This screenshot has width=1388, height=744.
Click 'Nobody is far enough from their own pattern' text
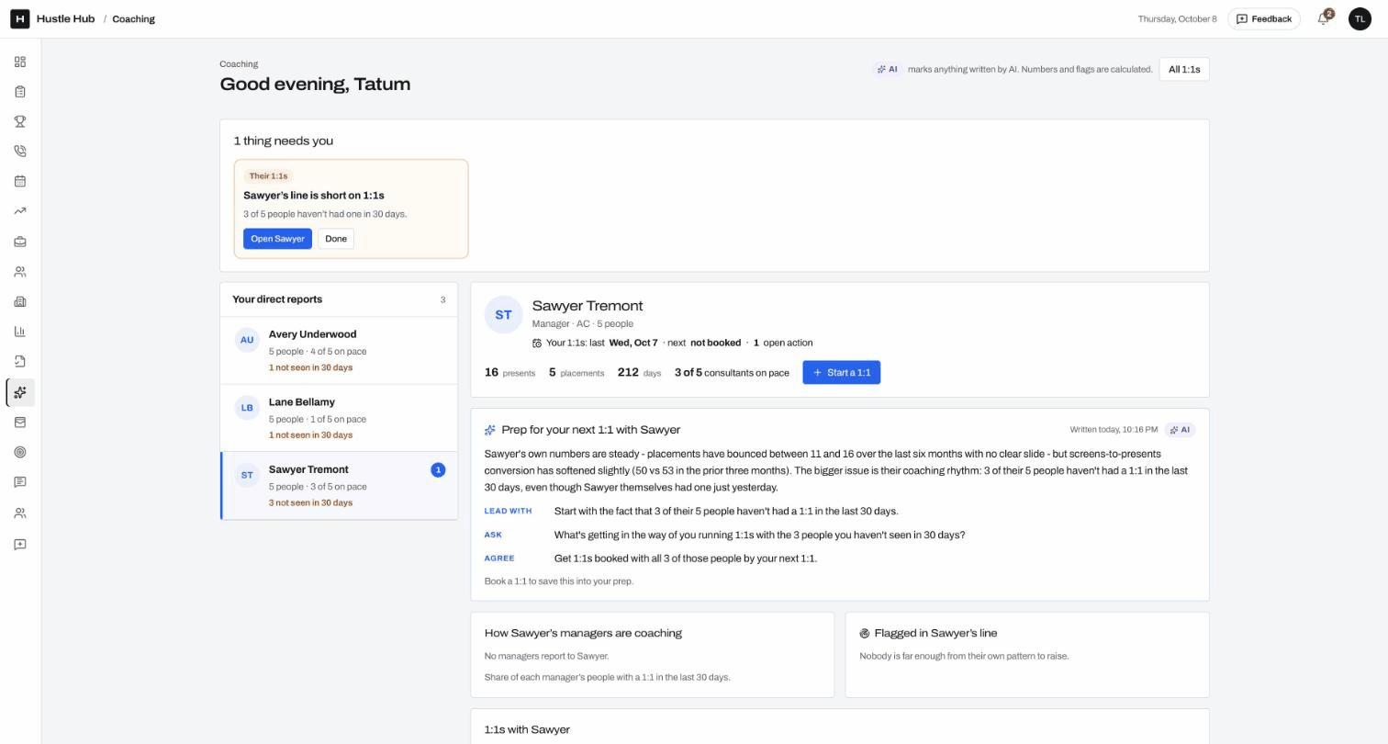[x=964, y=657]
